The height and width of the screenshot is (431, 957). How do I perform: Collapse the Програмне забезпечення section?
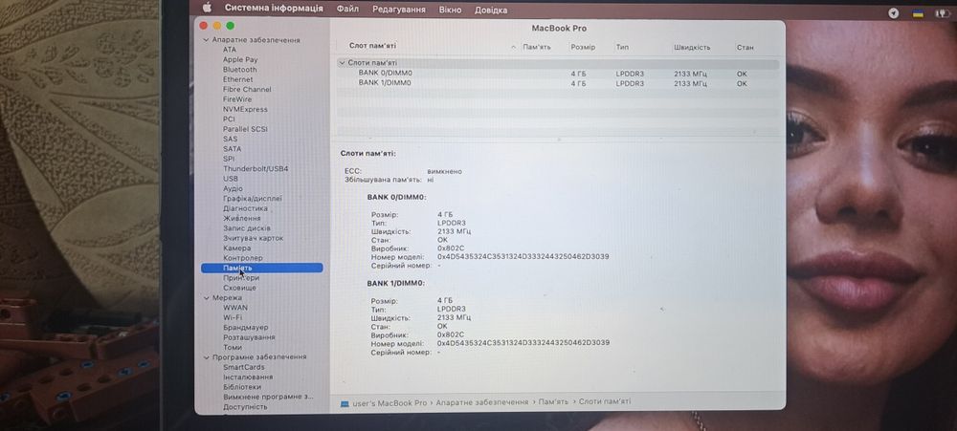[x=206, y=357]
